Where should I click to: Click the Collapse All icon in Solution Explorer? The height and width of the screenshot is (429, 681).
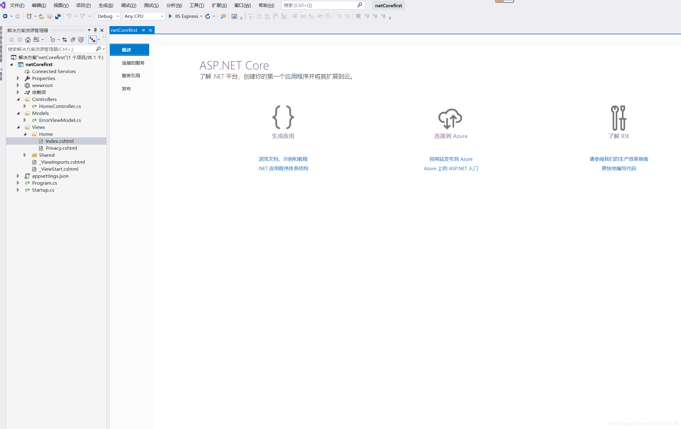(x=73, y=40)
